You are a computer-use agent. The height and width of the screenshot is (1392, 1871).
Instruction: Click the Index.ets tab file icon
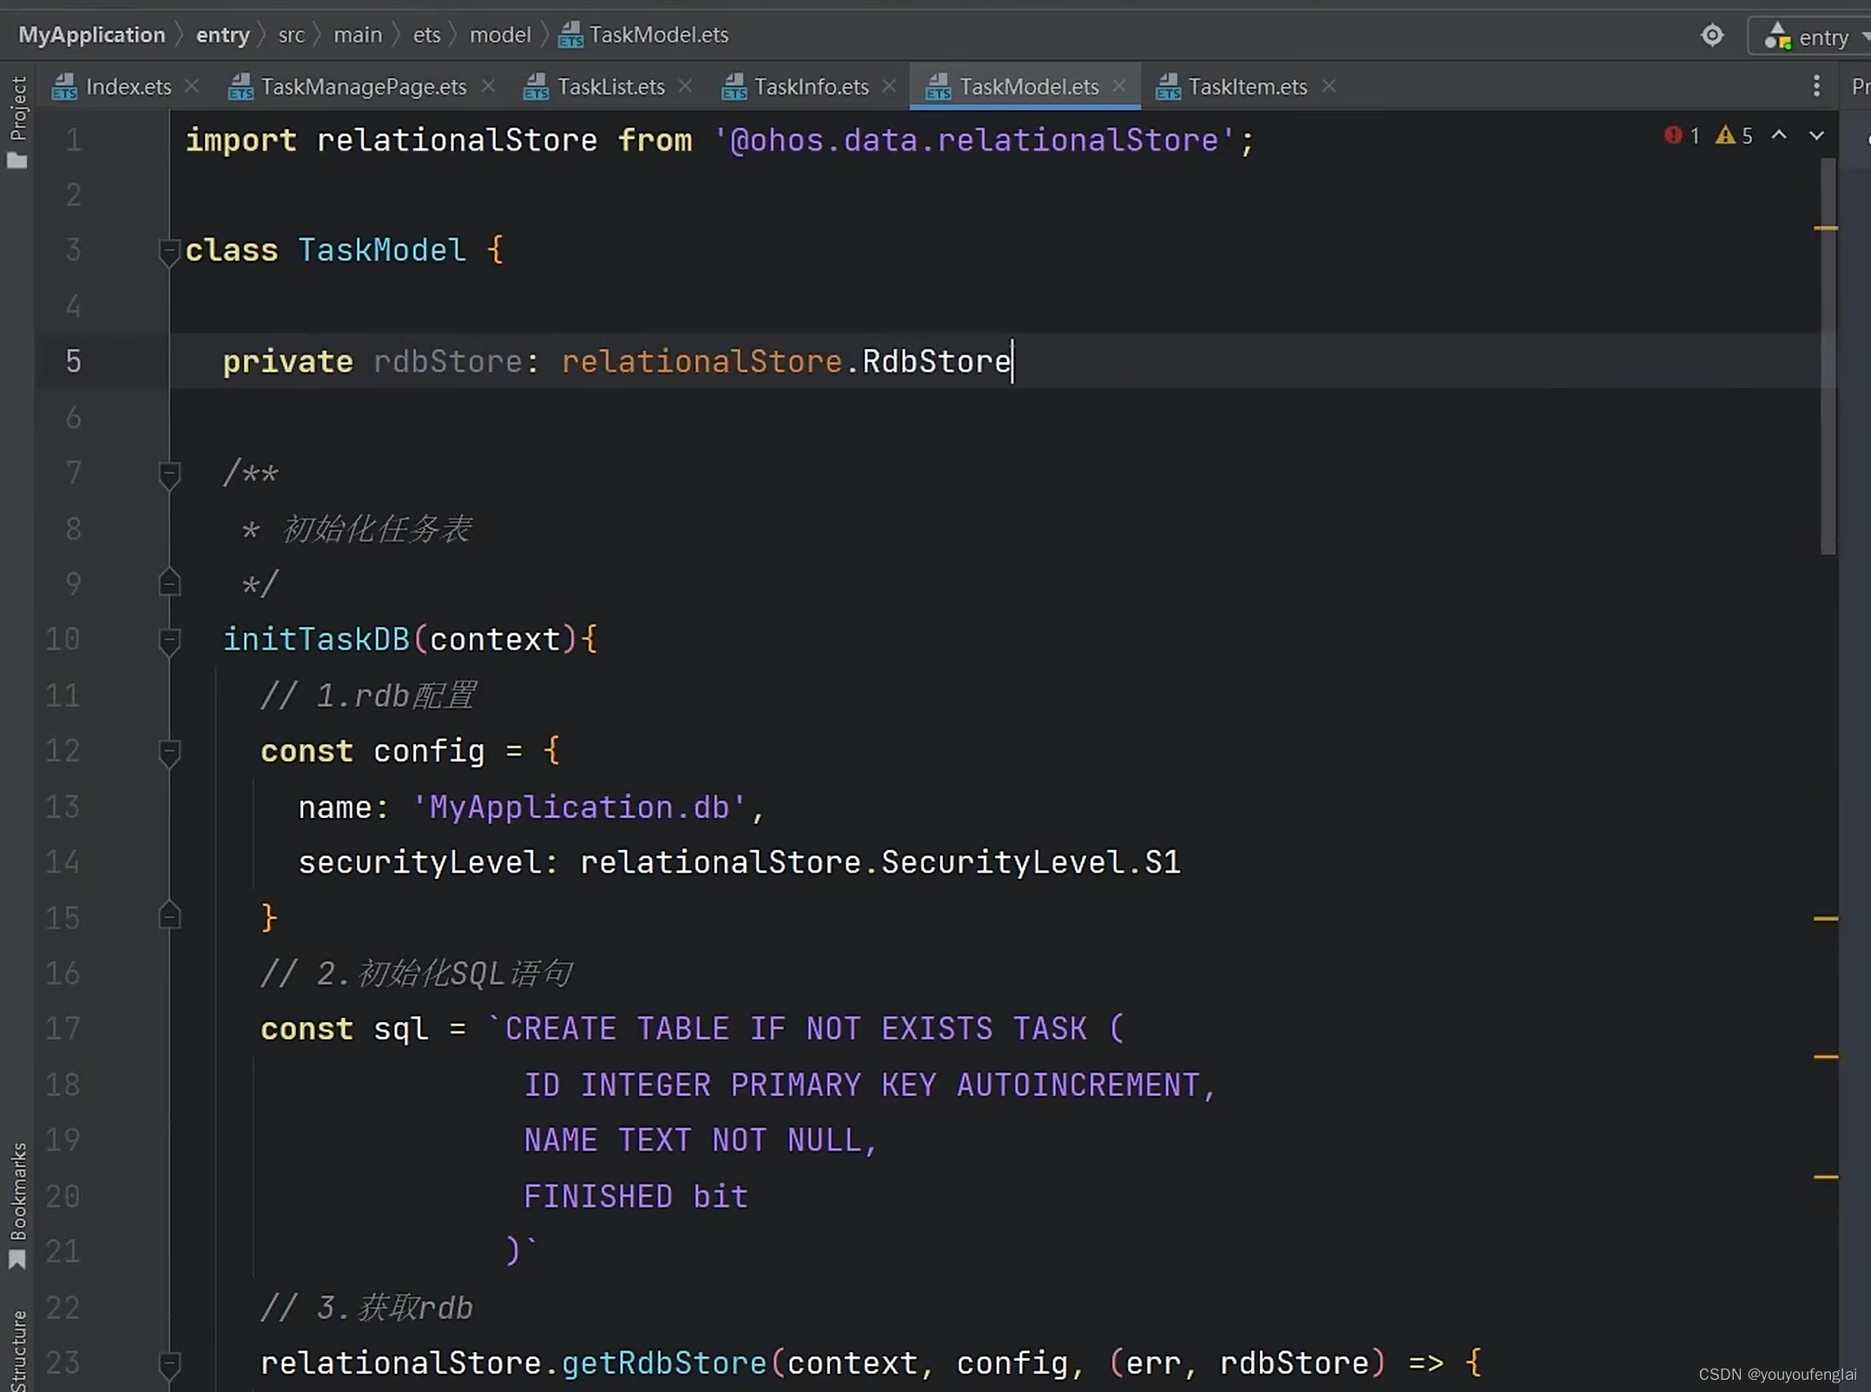pos(65,87)
